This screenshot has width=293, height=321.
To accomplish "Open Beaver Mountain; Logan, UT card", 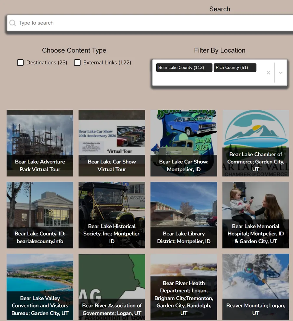I will click(256, 287).
